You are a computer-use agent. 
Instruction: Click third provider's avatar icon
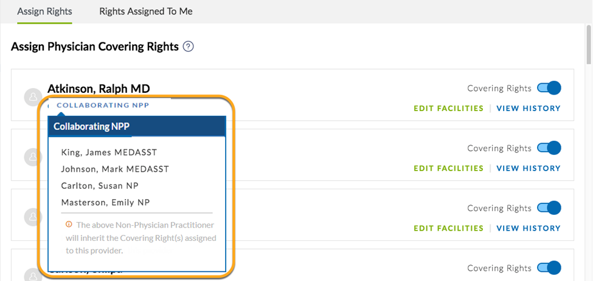33,217
